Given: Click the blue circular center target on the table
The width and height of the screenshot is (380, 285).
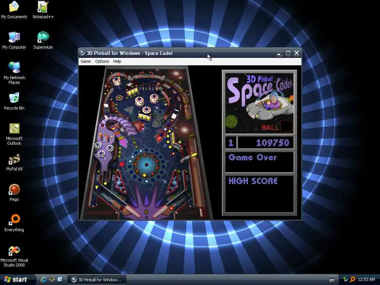Looking at the screenshot, I should [146, 165].
